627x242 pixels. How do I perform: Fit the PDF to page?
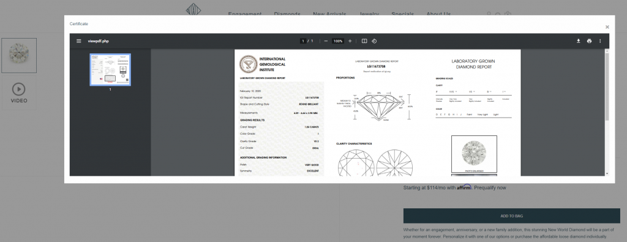pyautogui.click(x=364, y=41)
